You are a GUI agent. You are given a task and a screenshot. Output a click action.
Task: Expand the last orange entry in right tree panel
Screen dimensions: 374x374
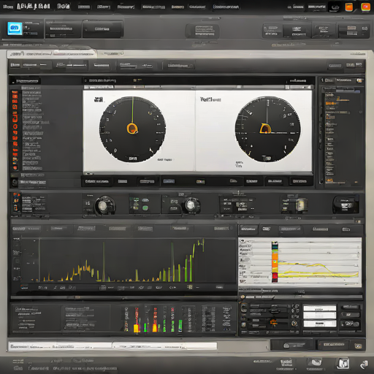329,180
